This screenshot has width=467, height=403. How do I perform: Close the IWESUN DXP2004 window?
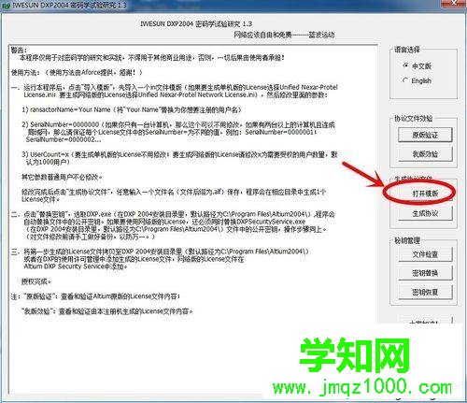[x=454, y=3]
